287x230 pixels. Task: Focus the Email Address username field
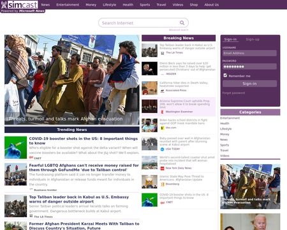click(x=249, y=53)
